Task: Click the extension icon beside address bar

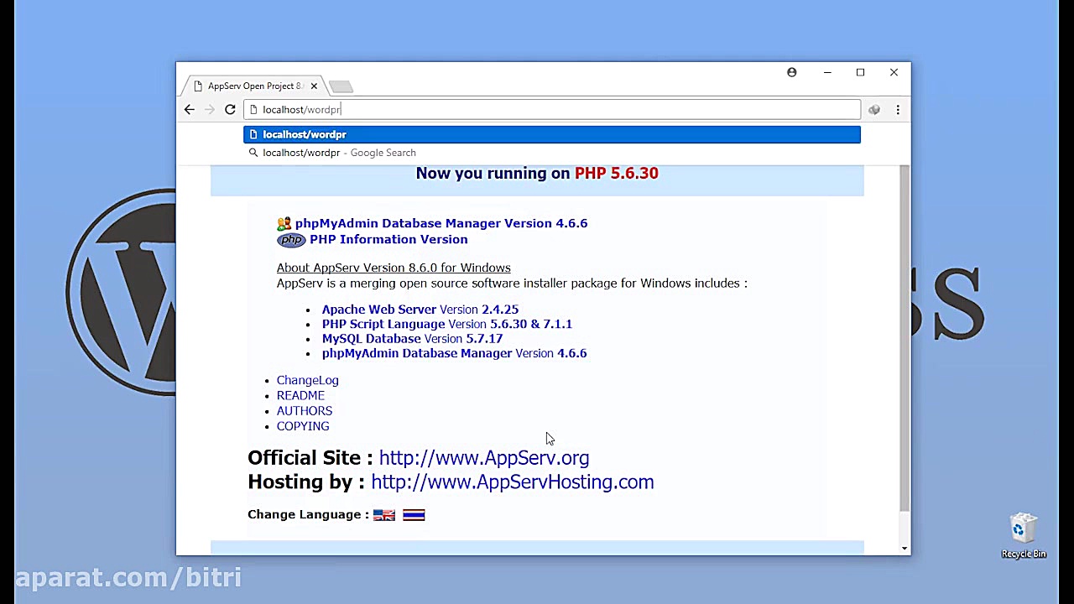Action: 874,109
